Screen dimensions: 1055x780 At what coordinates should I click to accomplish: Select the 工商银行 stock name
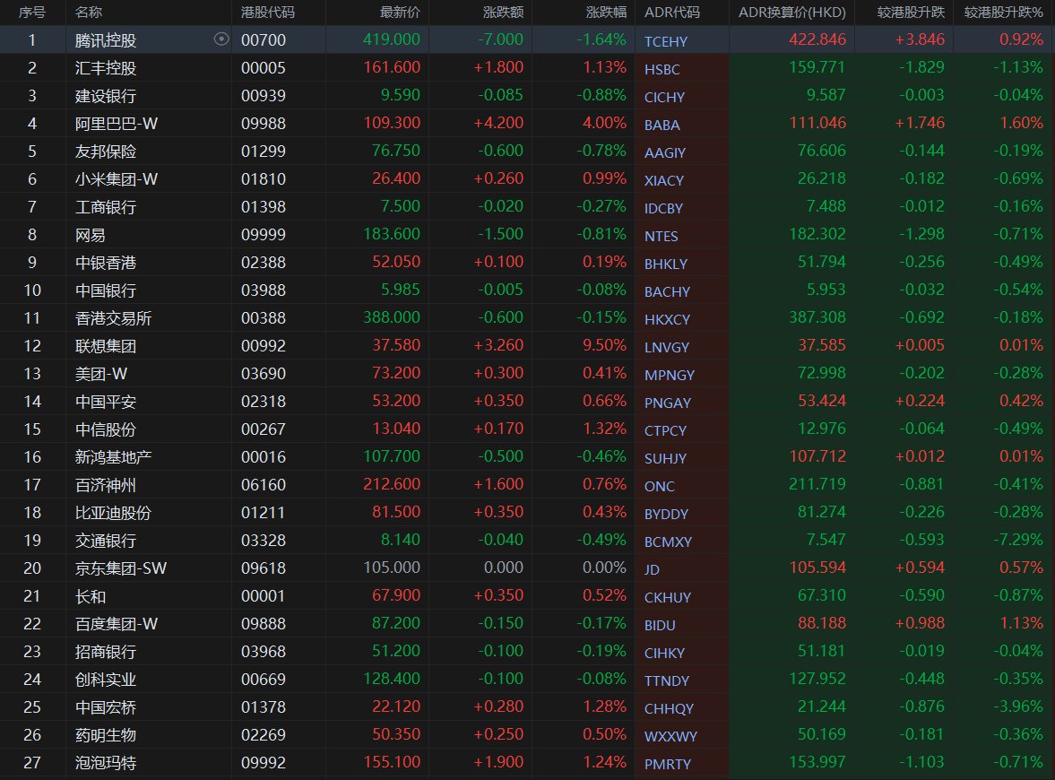[x=106, y=206]
